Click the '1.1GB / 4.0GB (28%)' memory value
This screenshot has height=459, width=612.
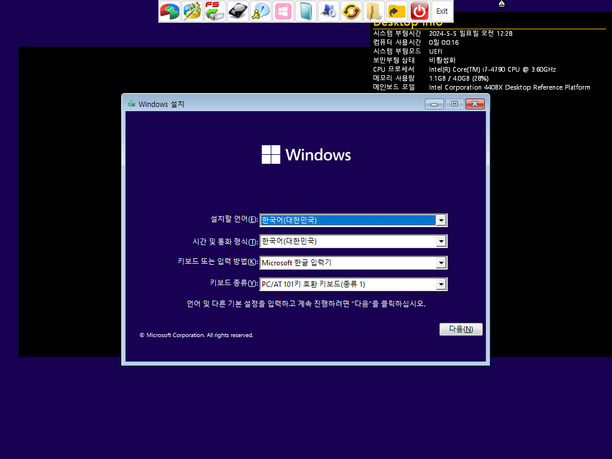click(458, 78)
